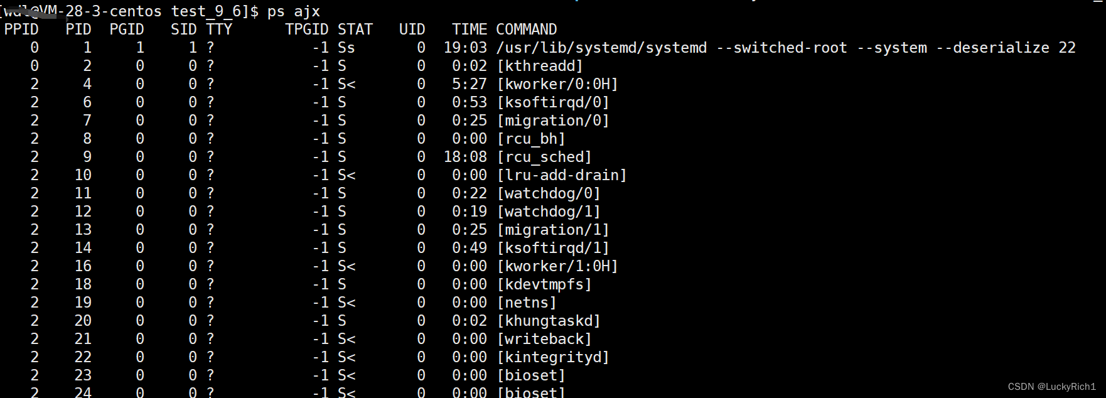Click the [lru-add-drain] process entry
Screen dimensions: 1106x398
coord(562,175)
